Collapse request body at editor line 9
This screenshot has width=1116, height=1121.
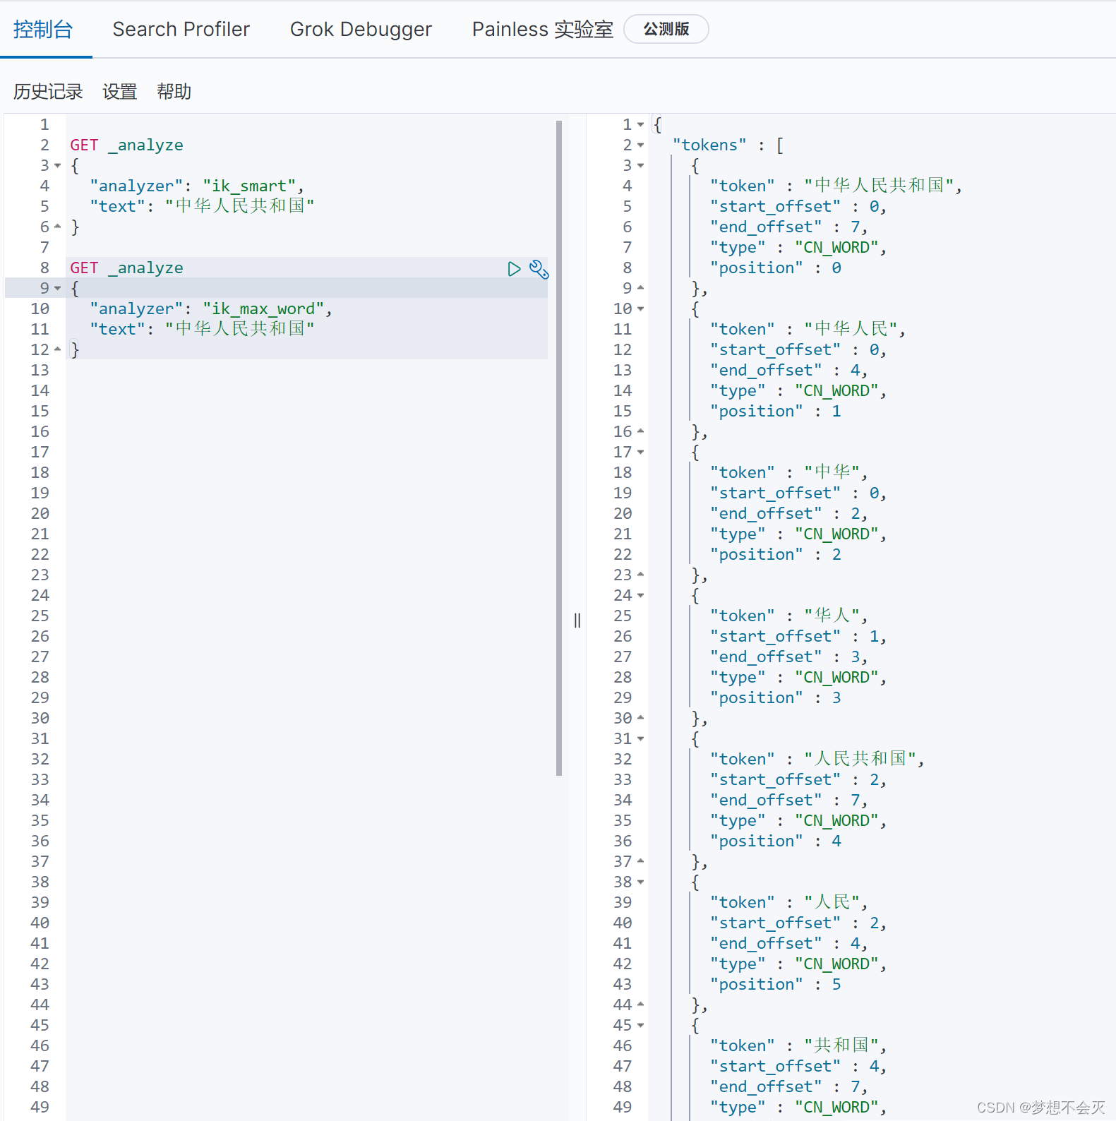(58, 289)
